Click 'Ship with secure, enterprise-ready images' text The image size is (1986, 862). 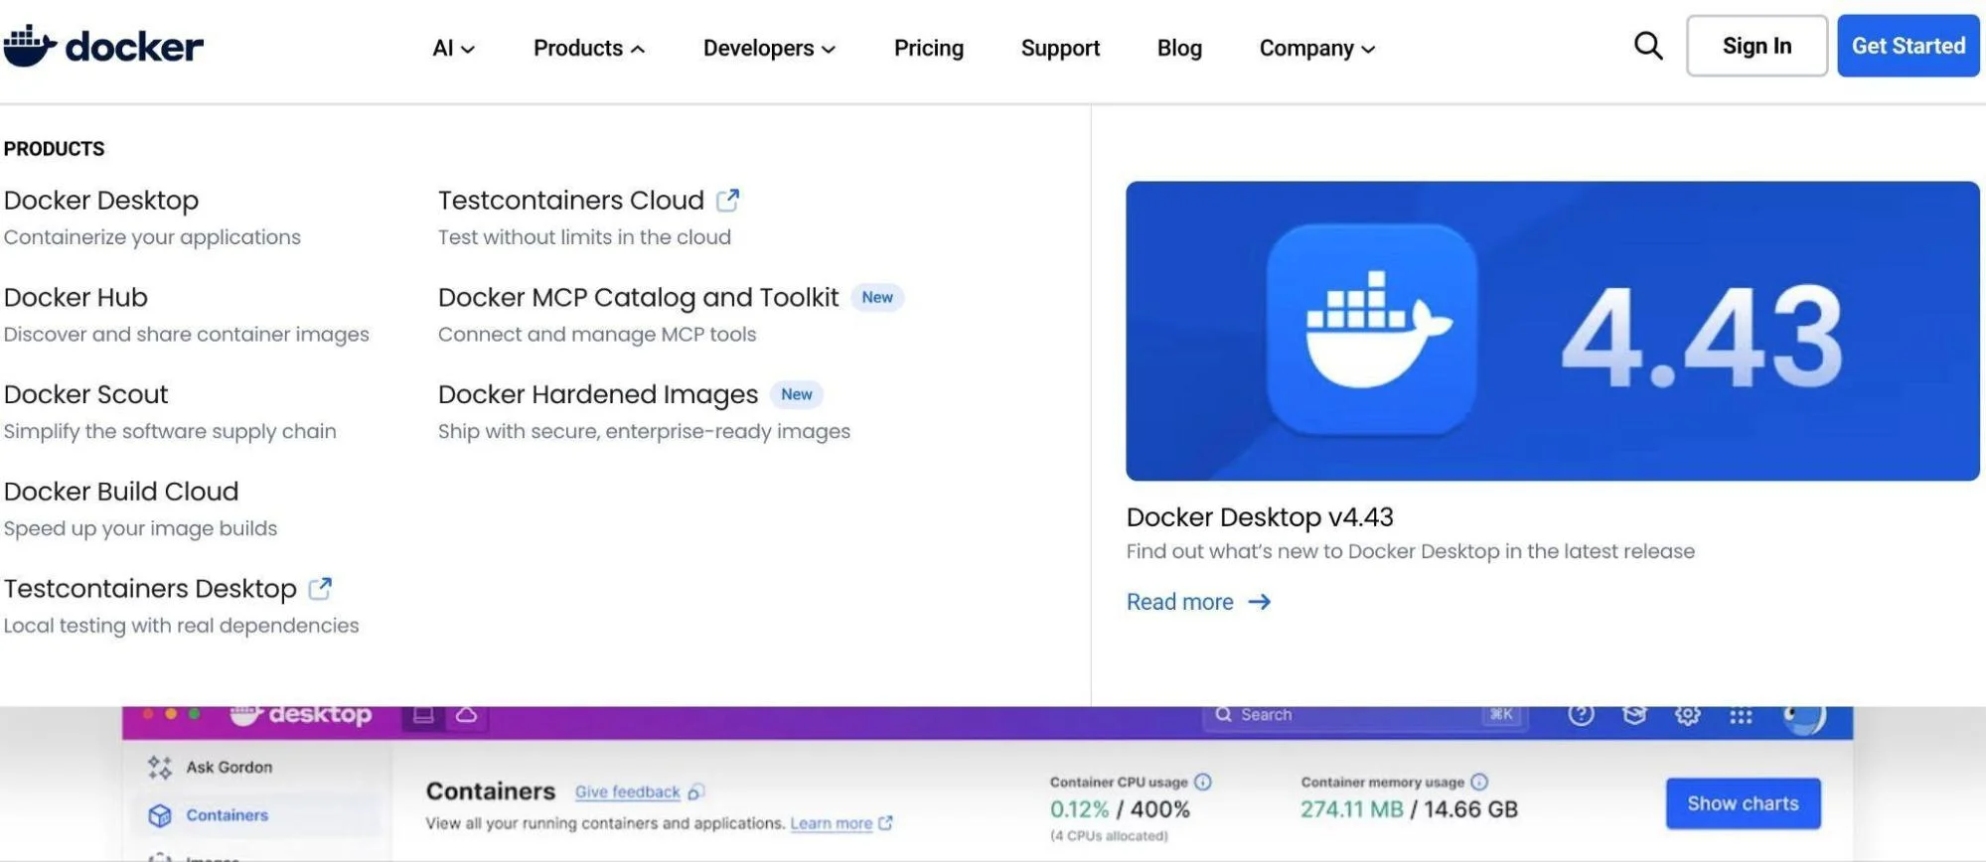(644, 432)
